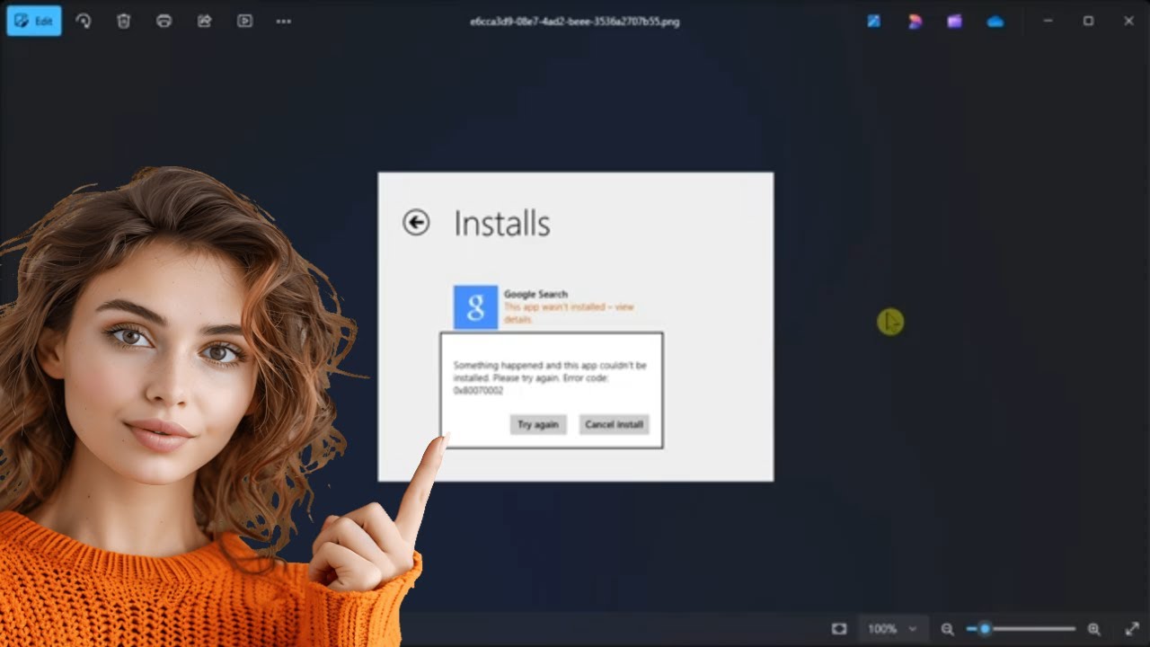Open the purple Clipchamp icon
This screenshot has width=1150, height=647.
point(954,21)
